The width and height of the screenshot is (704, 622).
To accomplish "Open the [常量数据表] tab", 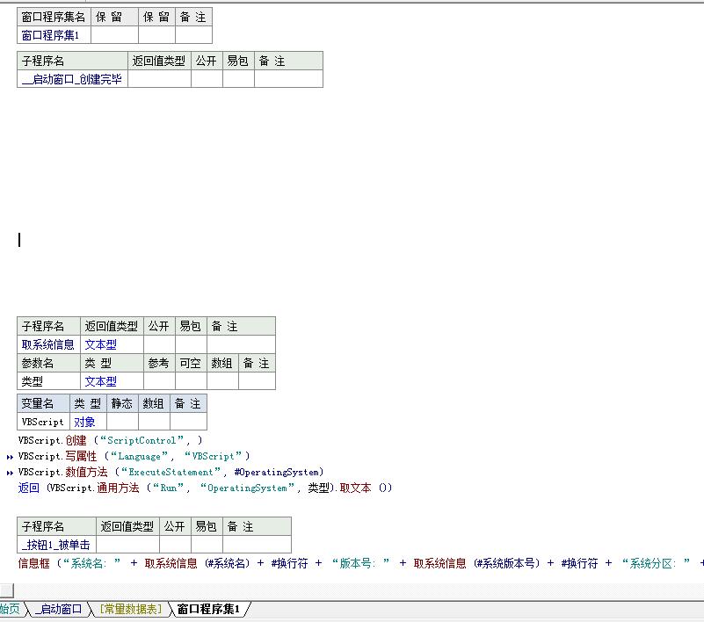I will tap(131, 610).
